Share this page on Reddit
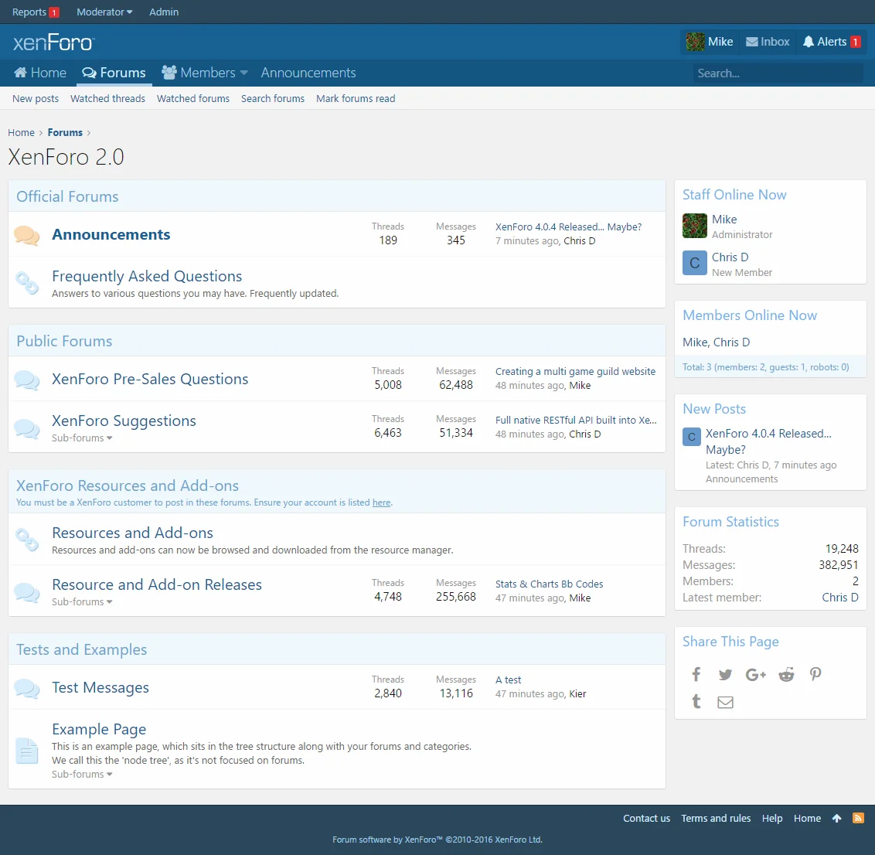This screenshot has width=875, height=855. click(x=786, y=674)
